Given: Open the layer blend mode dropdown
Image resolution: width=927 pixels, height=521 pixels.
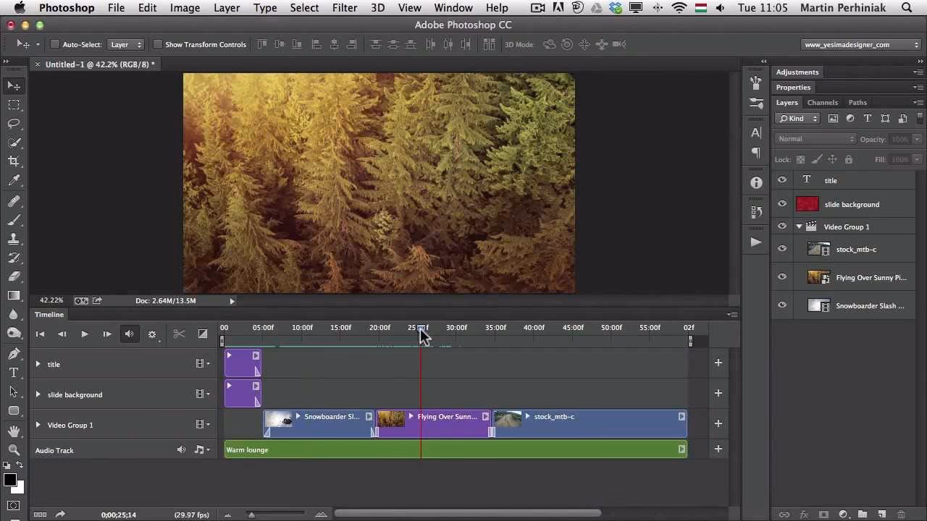Looking at the screenshot, I should pyautogui.click(x=815, y=139).
